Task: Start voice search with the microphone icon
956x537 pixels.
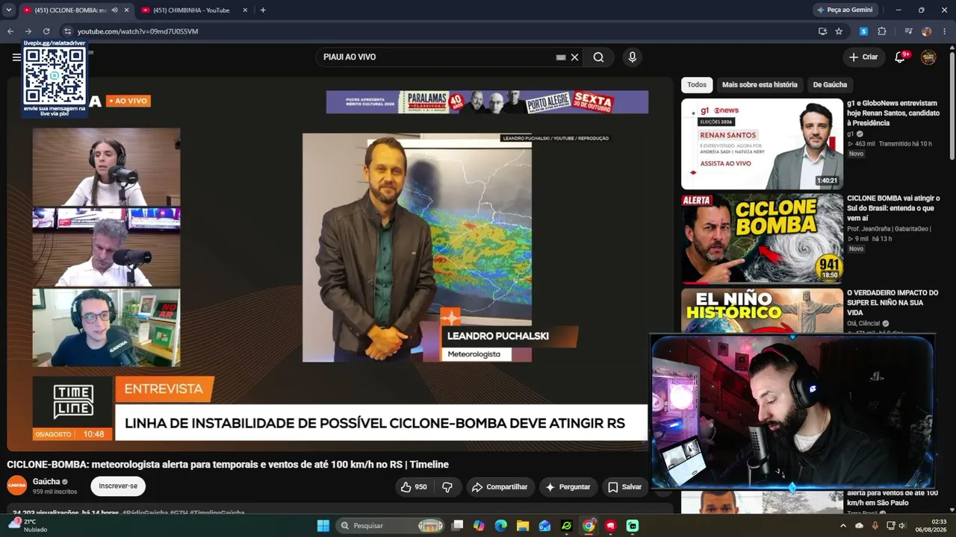Action: 633,57
